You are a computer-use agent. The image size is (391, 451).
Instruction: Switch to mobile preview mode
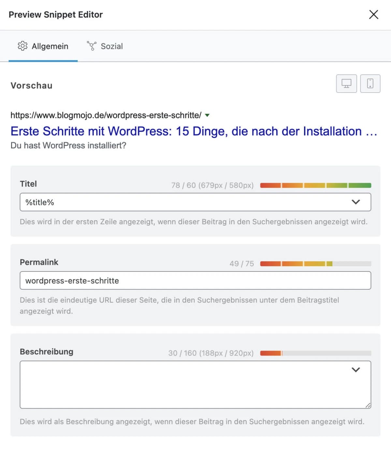coord(370,84)
